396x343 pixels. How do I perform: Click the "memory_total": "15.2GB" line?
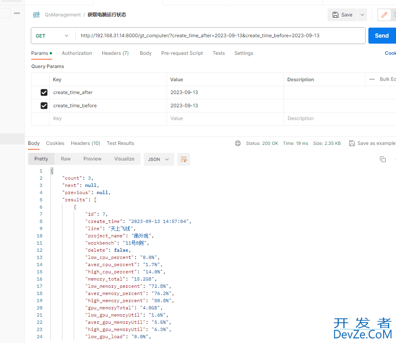pos(121,279)
